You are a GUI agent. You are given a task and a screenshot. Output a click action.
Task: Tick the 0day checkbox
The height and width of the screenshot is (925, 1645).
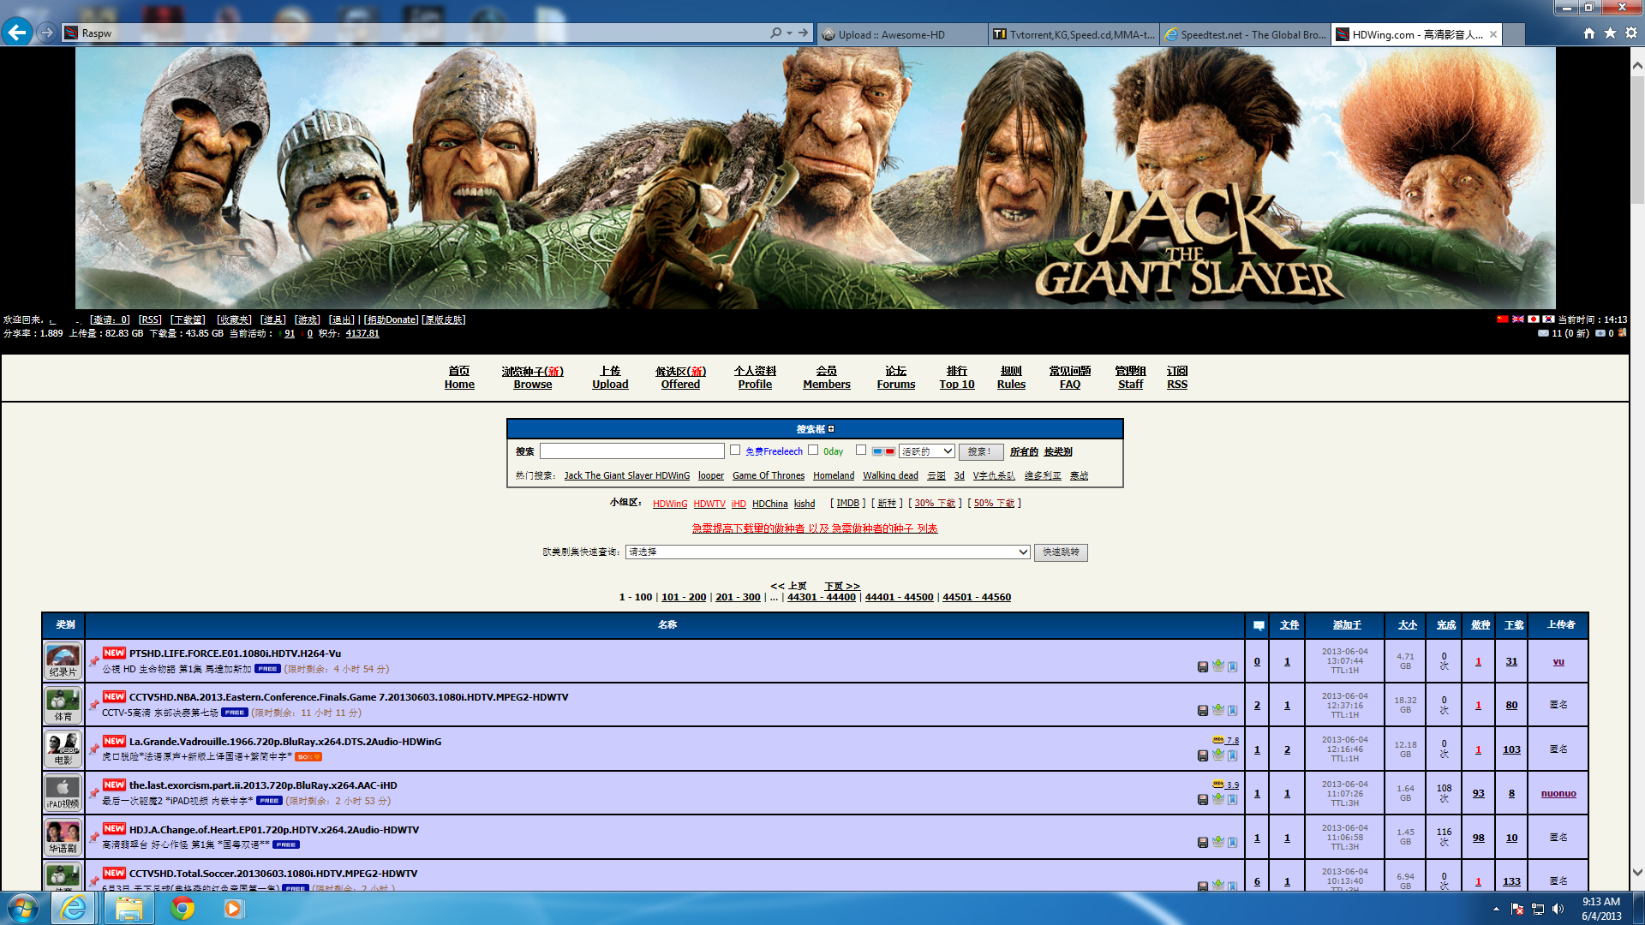click(x=813, y=451)
